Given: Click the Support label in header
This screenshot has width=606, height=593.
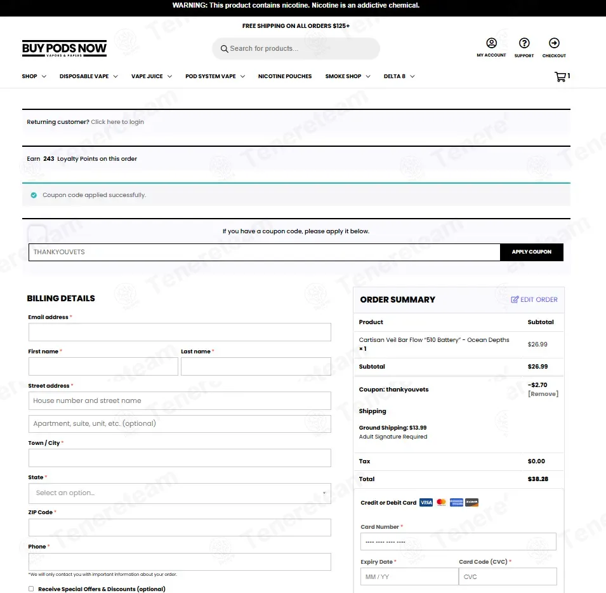Looking at the screenshot, I should click(524, 56).
